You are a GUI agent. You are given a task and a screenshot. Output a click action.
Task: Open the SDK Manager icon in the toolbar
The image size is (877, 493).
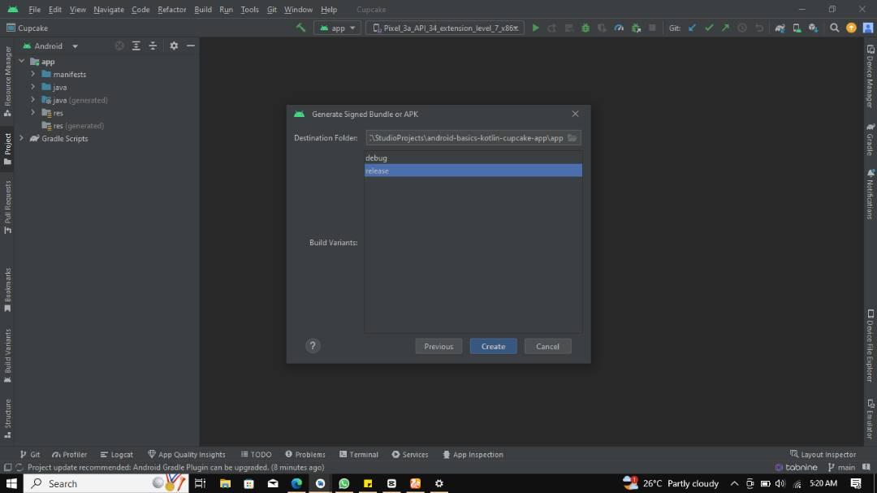coord(813,28)
